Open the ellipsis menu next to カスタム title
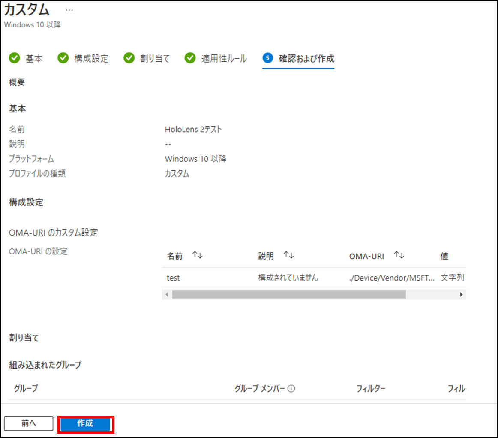This screenshot has height=438, width=498. (69, 10)
